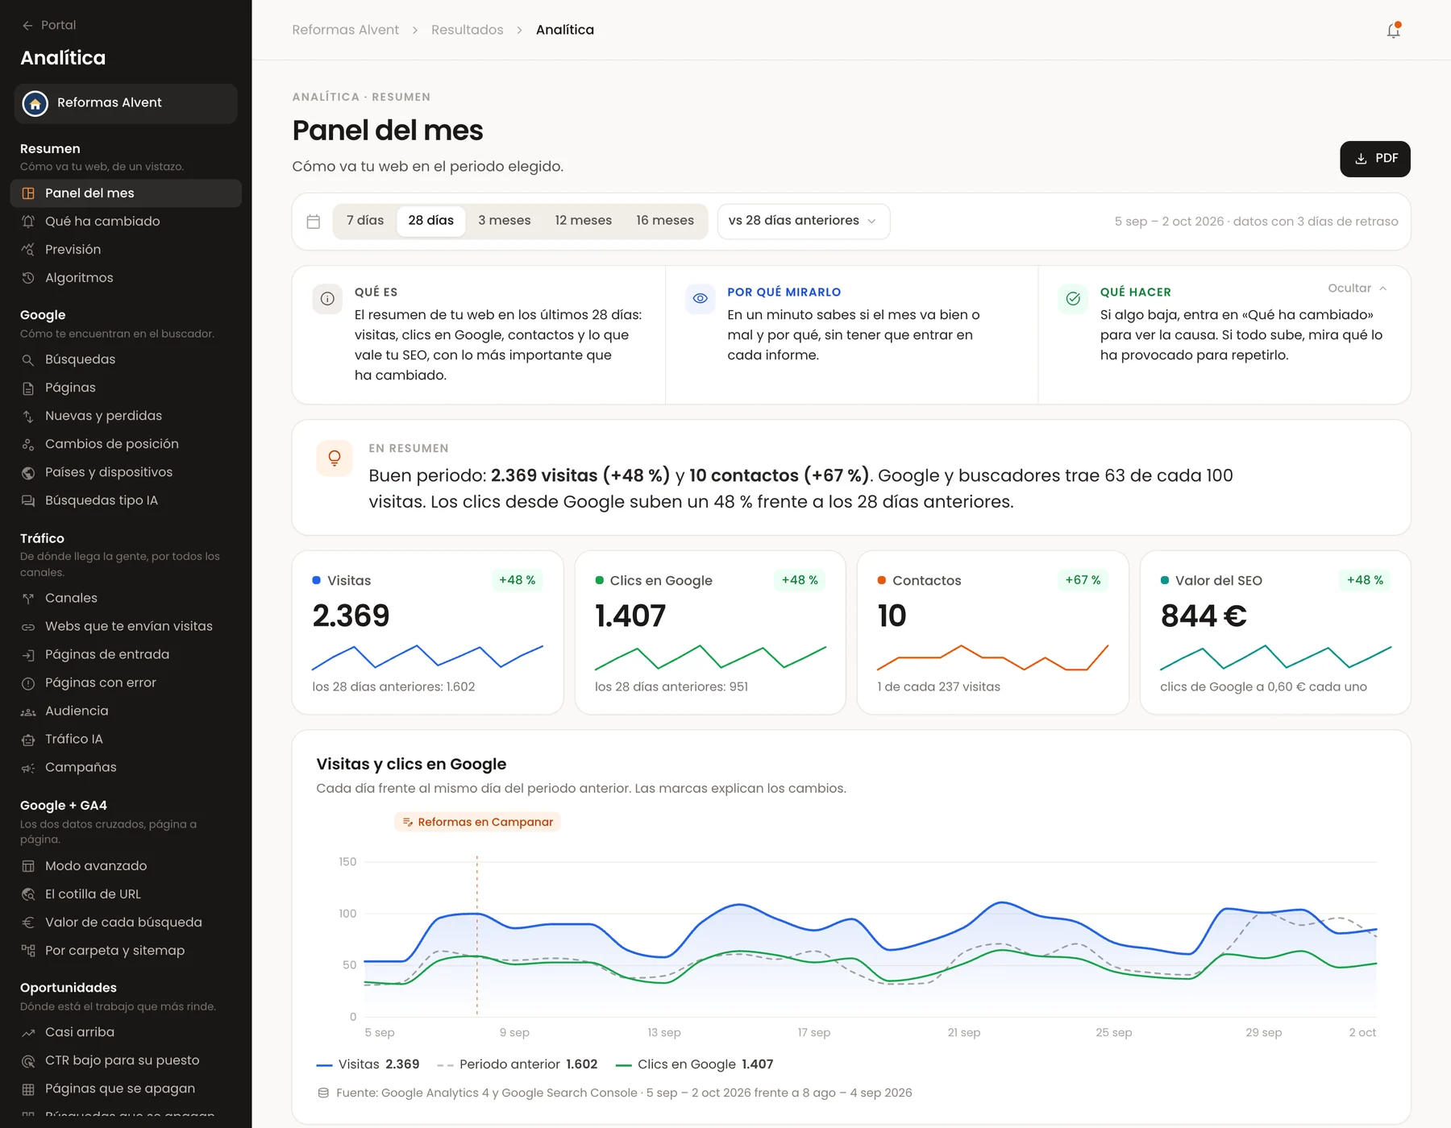Open the Casi arriba opportunities page
This screenshot has height=1128, width=1451.
point(126,1032)
